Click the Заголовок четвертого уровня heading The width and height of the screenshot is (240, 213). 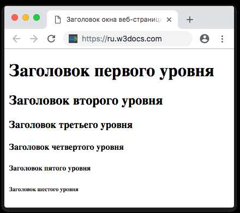pyautogui.click(x=66, y=147)
